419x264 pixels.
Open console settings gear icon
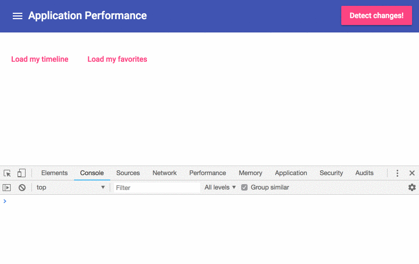(x=412, y=187)
